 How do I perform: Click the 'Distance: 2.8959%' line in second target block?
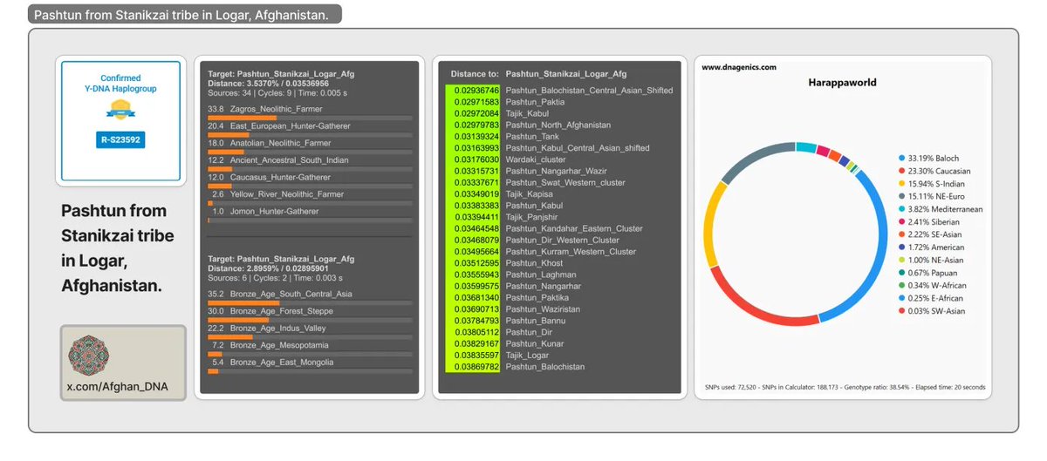point(268,268)
